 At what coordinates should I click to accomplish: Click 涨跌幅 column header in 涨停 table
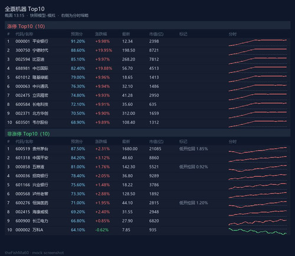click(101, 34)
